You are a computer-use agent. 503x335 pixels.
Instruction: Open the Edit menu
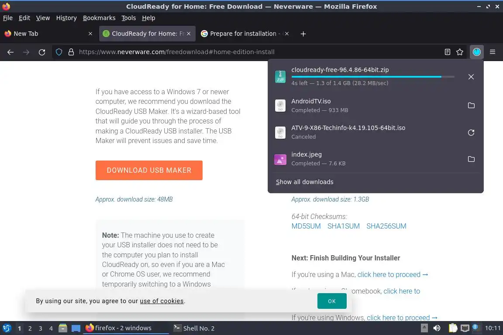click(x=24, y=18)
